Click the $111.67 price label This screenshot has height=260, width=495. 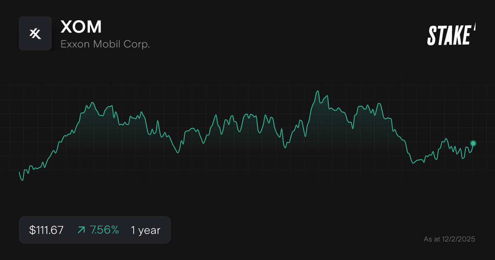tap(45, 230)
